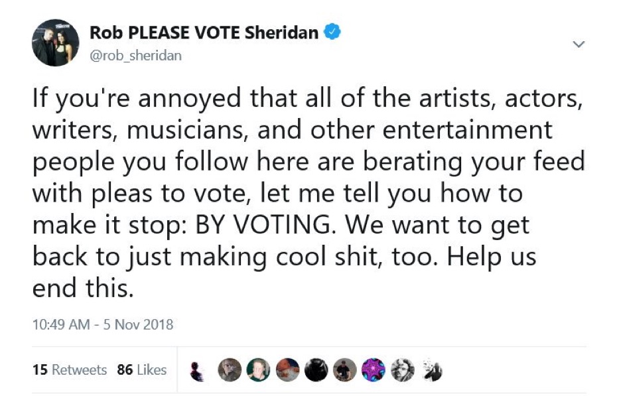Click the man in black t-shirt avatar

click(344, 370)
